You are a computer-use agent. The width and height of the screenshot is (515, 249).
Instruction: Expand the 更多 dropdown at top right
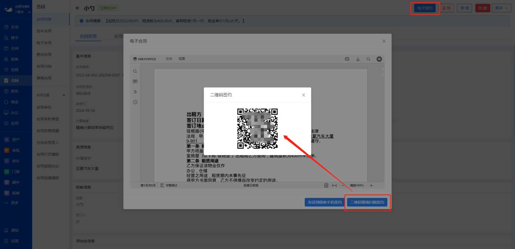click(x=501, y=8)
